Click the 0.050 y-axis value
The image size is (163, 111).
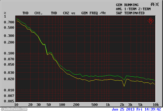coord(9,65)
